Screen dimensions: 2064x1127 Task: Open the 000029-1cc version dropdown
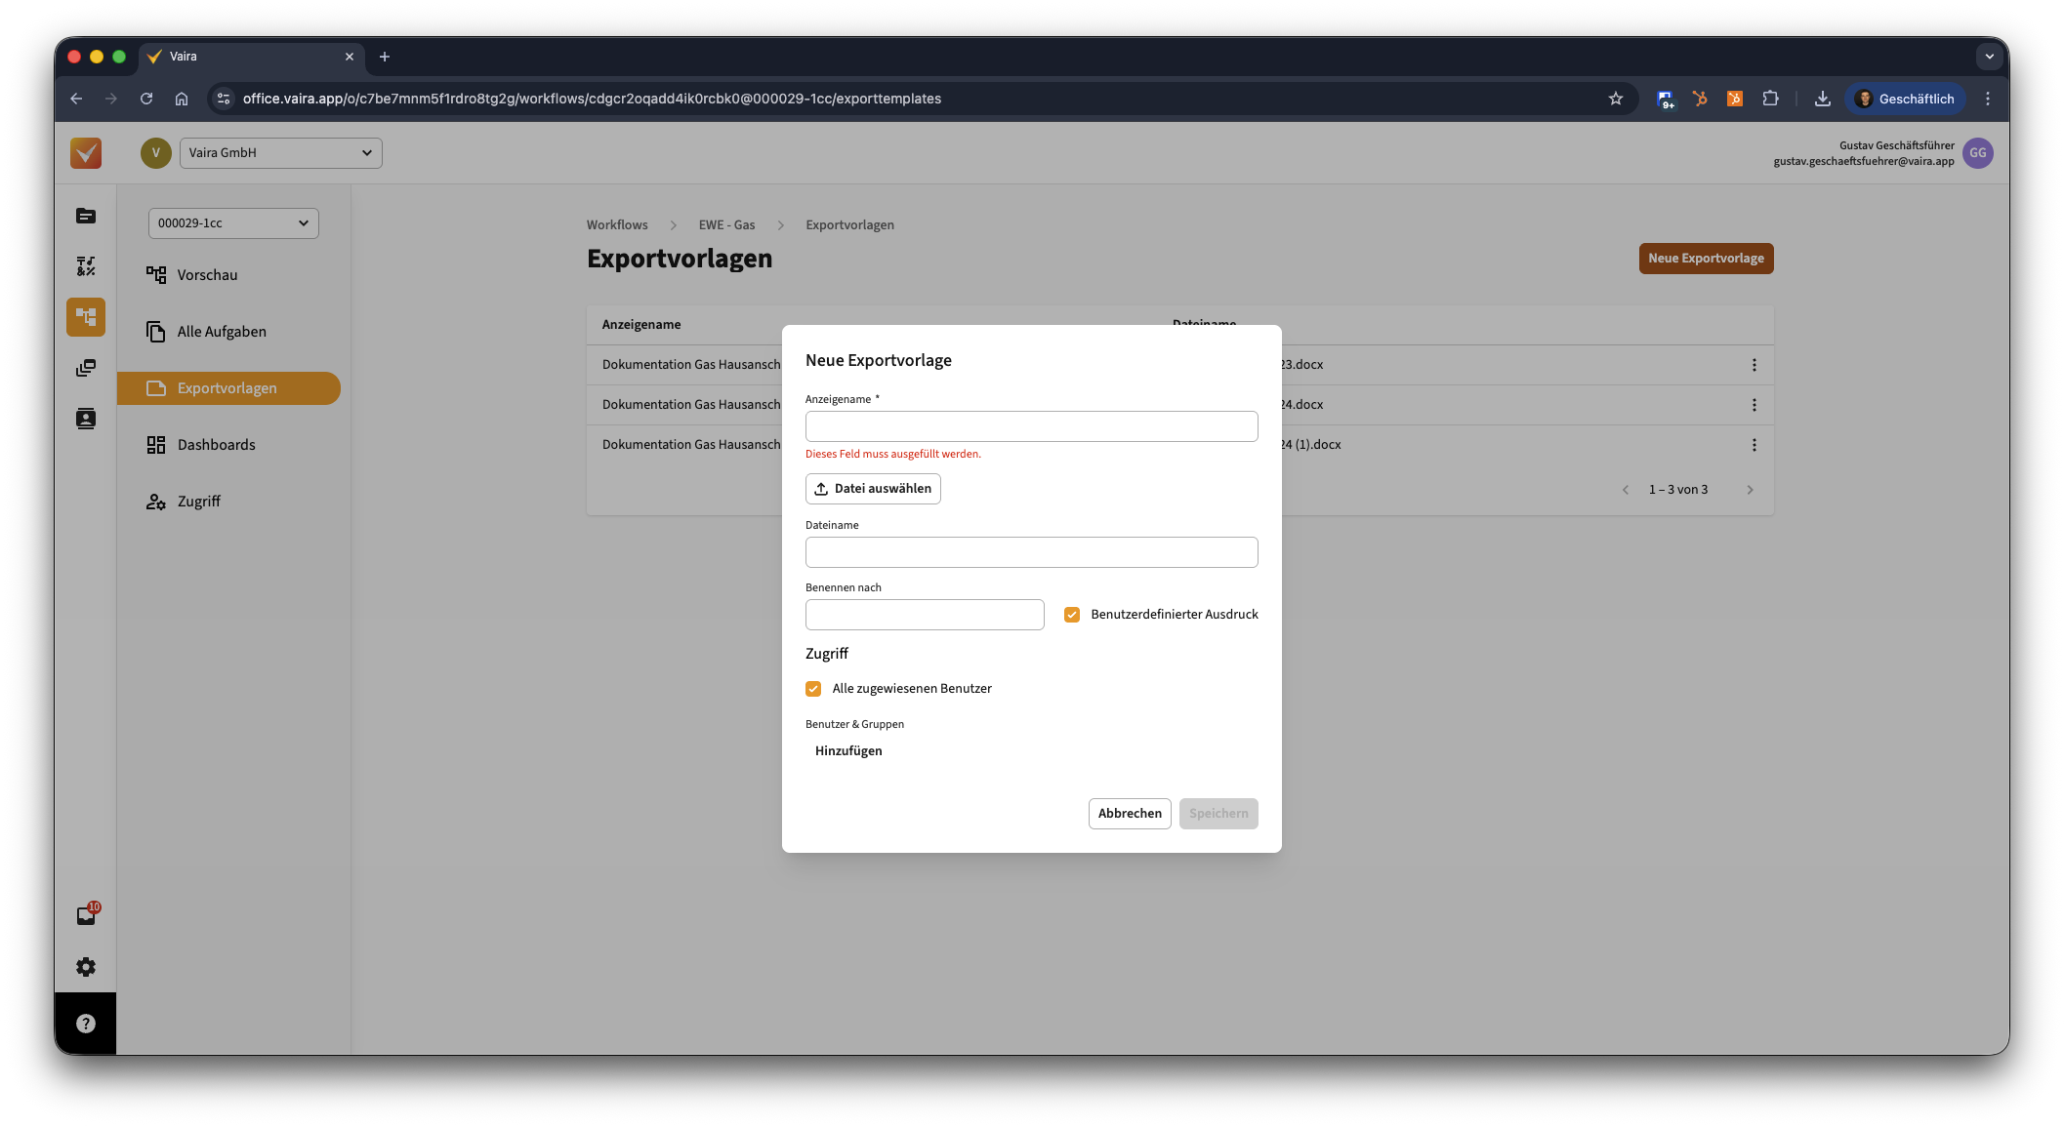(233, 223)
